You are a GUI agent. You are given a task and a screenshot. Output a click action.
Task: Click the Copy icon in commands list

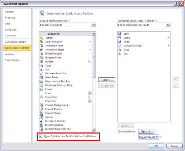coord(41,66)
